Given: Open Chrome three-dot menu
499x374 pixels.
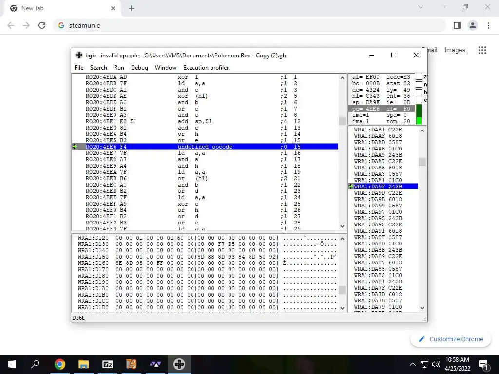Looking at the screenshot, I should [488, 25].
